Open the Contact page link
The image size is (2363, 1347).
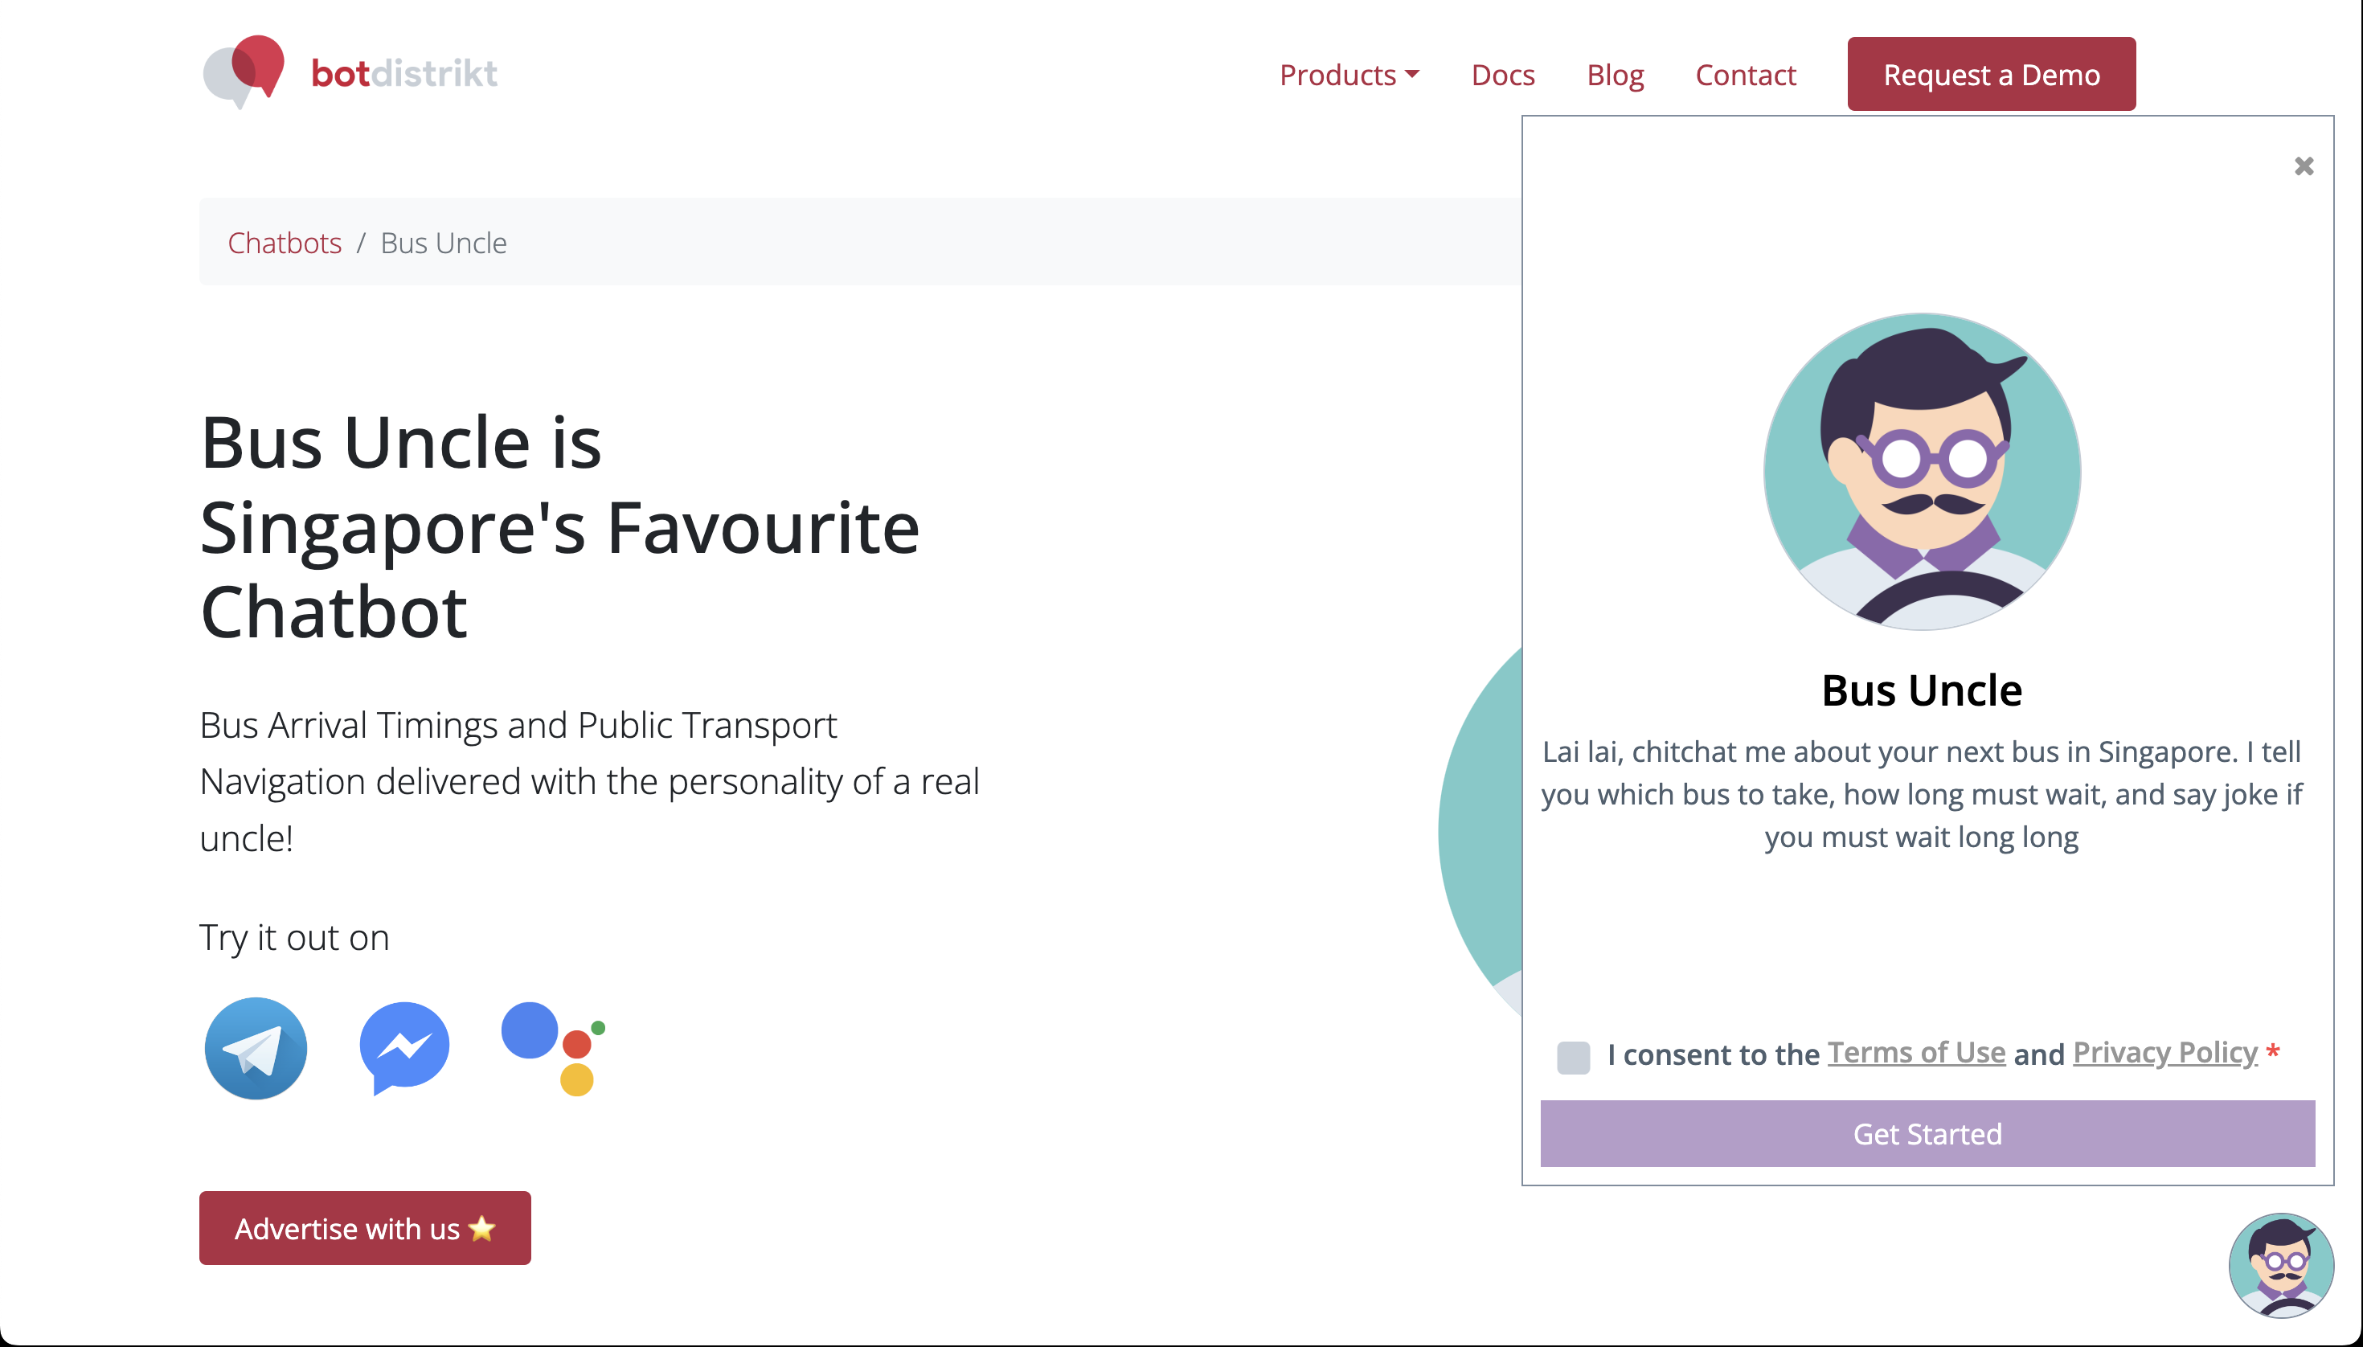point(1745,75)
